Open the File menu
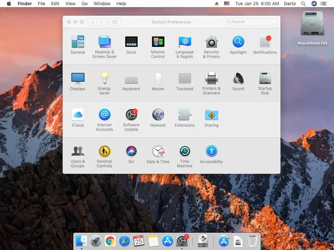The width and height of the screenshot is (334, 250). coord(41,4)
